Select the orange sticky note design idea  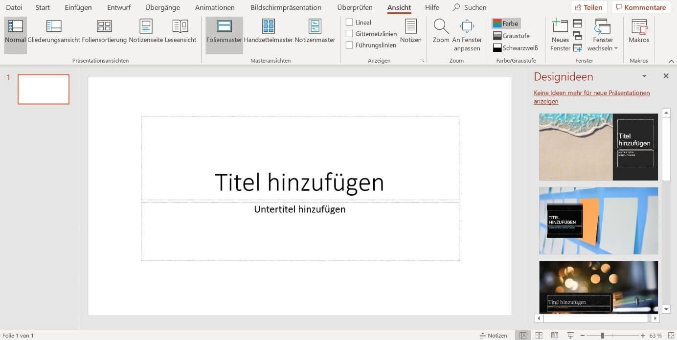598,221
